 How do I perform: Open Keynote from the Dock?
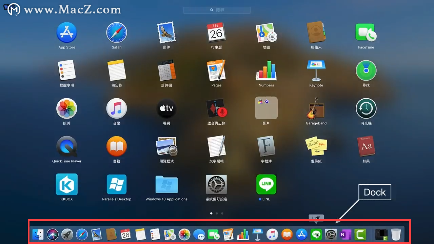(258, 235)
